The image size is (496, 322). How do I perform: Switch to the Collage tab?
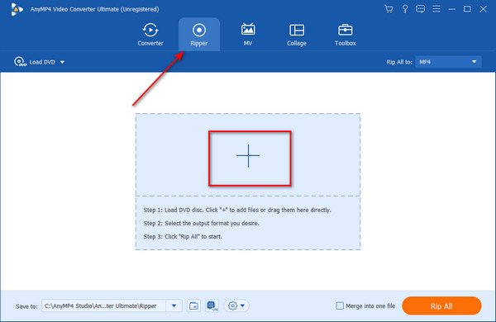297,35
